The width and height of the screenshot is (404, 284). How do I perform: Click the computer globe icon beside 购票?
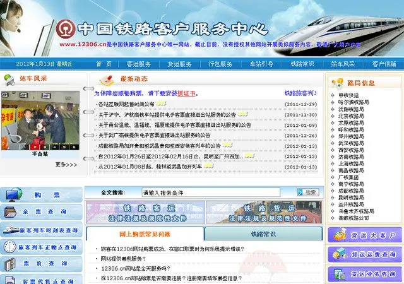[14, 194]
